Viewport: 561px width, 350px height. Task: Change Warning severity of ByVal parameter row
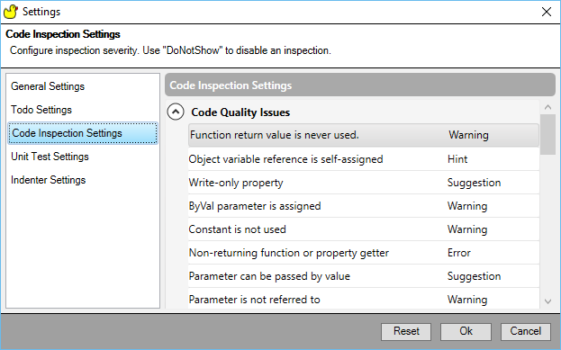click(467, 206)
